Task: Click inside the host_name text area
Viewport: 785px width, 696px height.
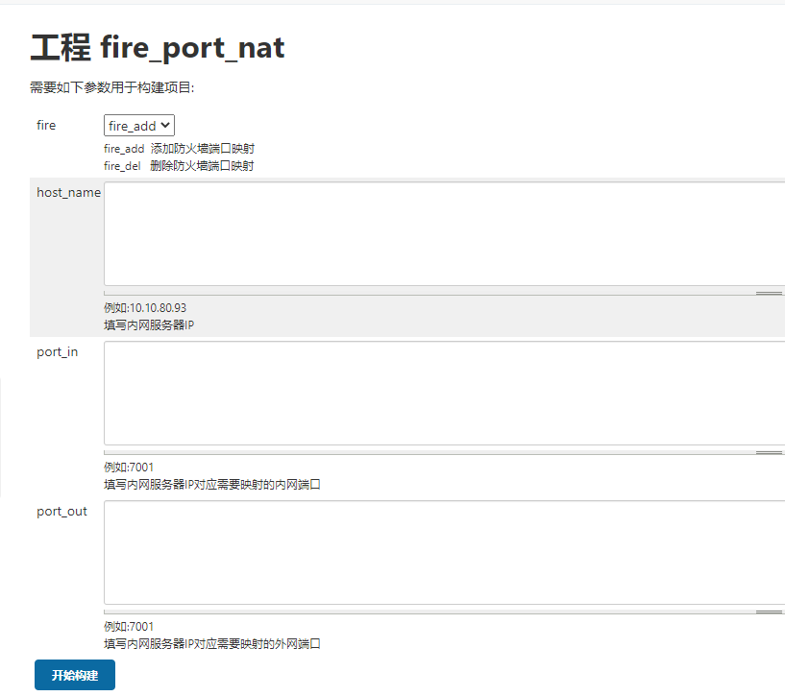Action: pos(442,233)
